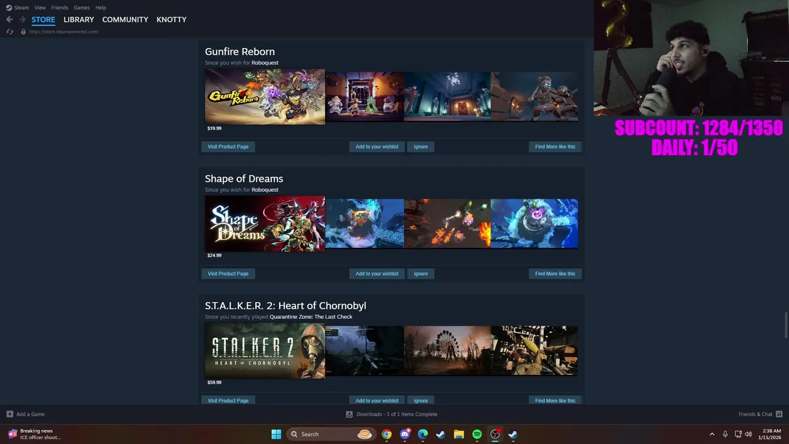789x444 pixels.
Task: View Shape of Dreams first screenshot
Action: click(365, 224)
